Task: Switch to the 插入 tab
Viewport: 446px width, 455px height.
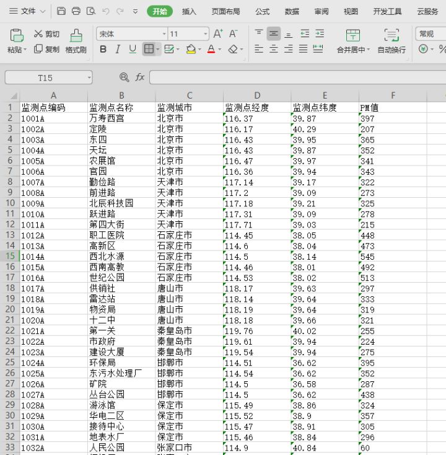Action: click(x=189, y=12)
